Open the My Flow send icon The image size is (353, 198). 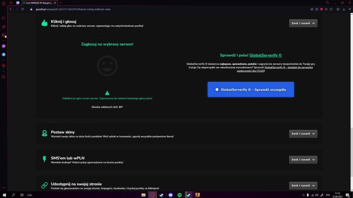(x=326, y=9)
